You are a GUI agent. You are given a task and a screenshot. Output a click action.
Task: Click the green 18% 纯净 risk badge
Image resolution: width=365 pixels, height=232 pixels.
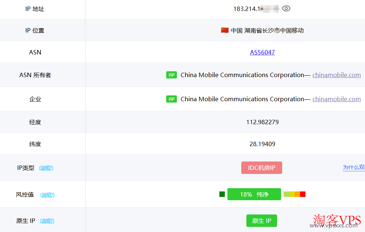click(254, 194)
